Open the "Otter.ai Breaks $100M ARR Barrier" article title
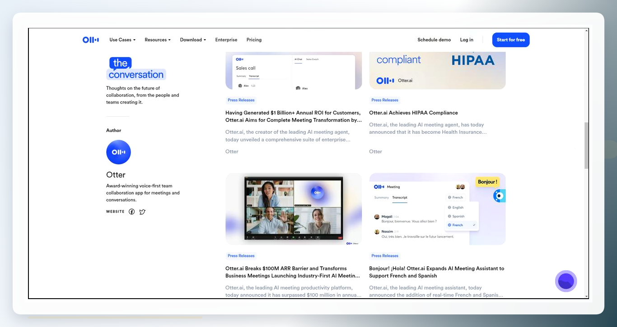The image size is (617, 327). click(x=293, y=272)
